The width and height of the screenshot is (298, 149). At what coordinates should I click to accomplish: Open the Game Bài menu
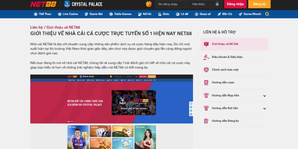tap(94, 14)
